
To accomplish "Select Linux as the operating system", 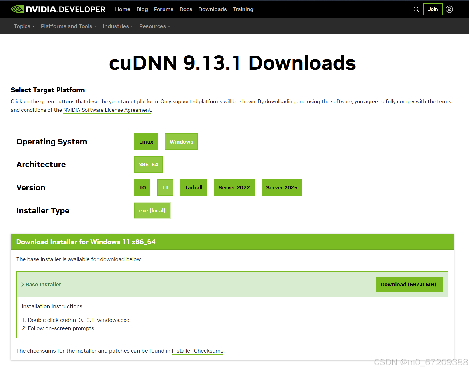I will point(146,141).
